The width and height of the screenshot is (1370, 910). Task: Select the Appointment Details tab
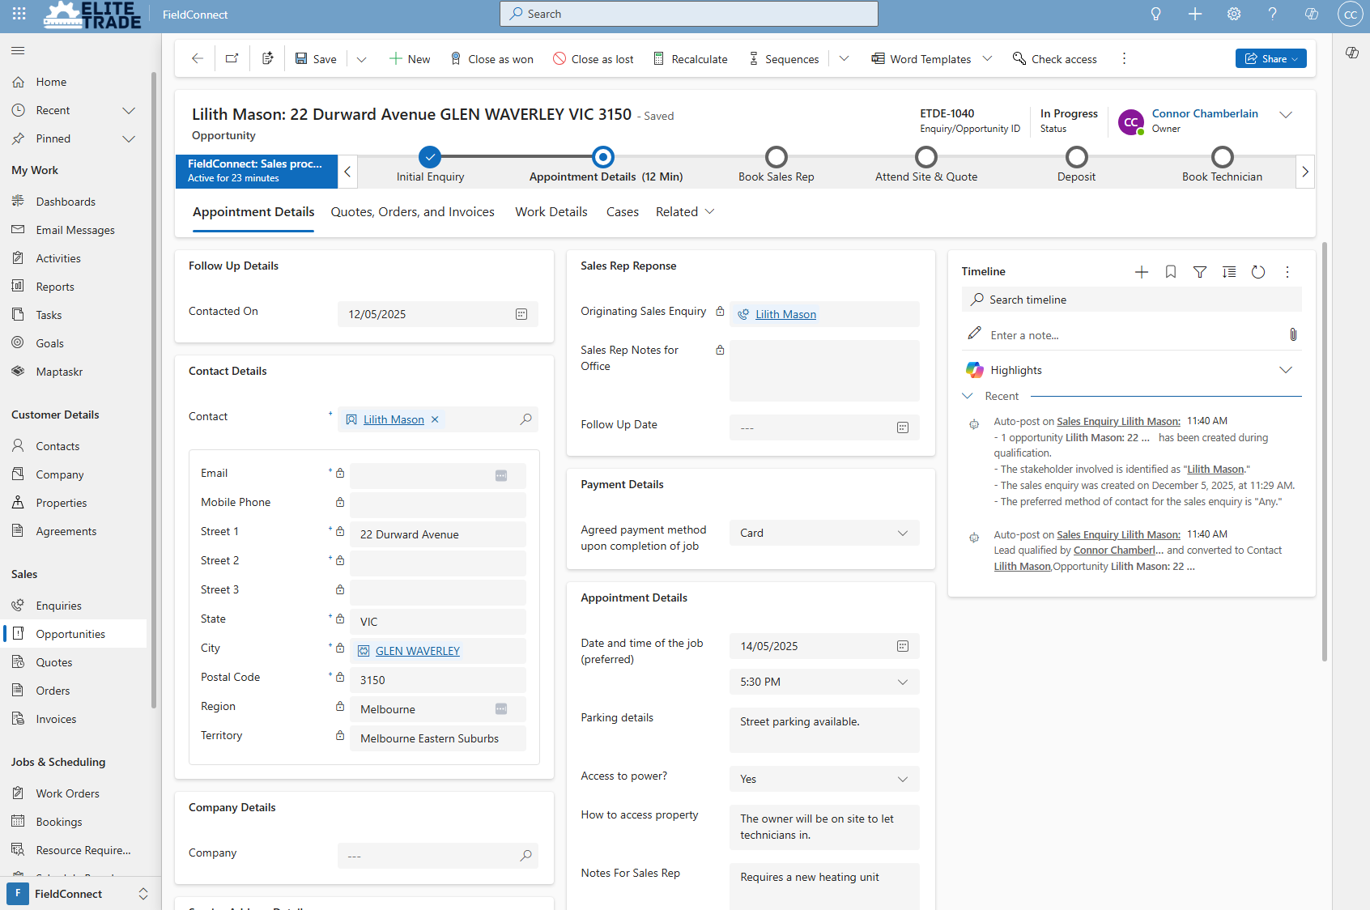coord(253,212)
